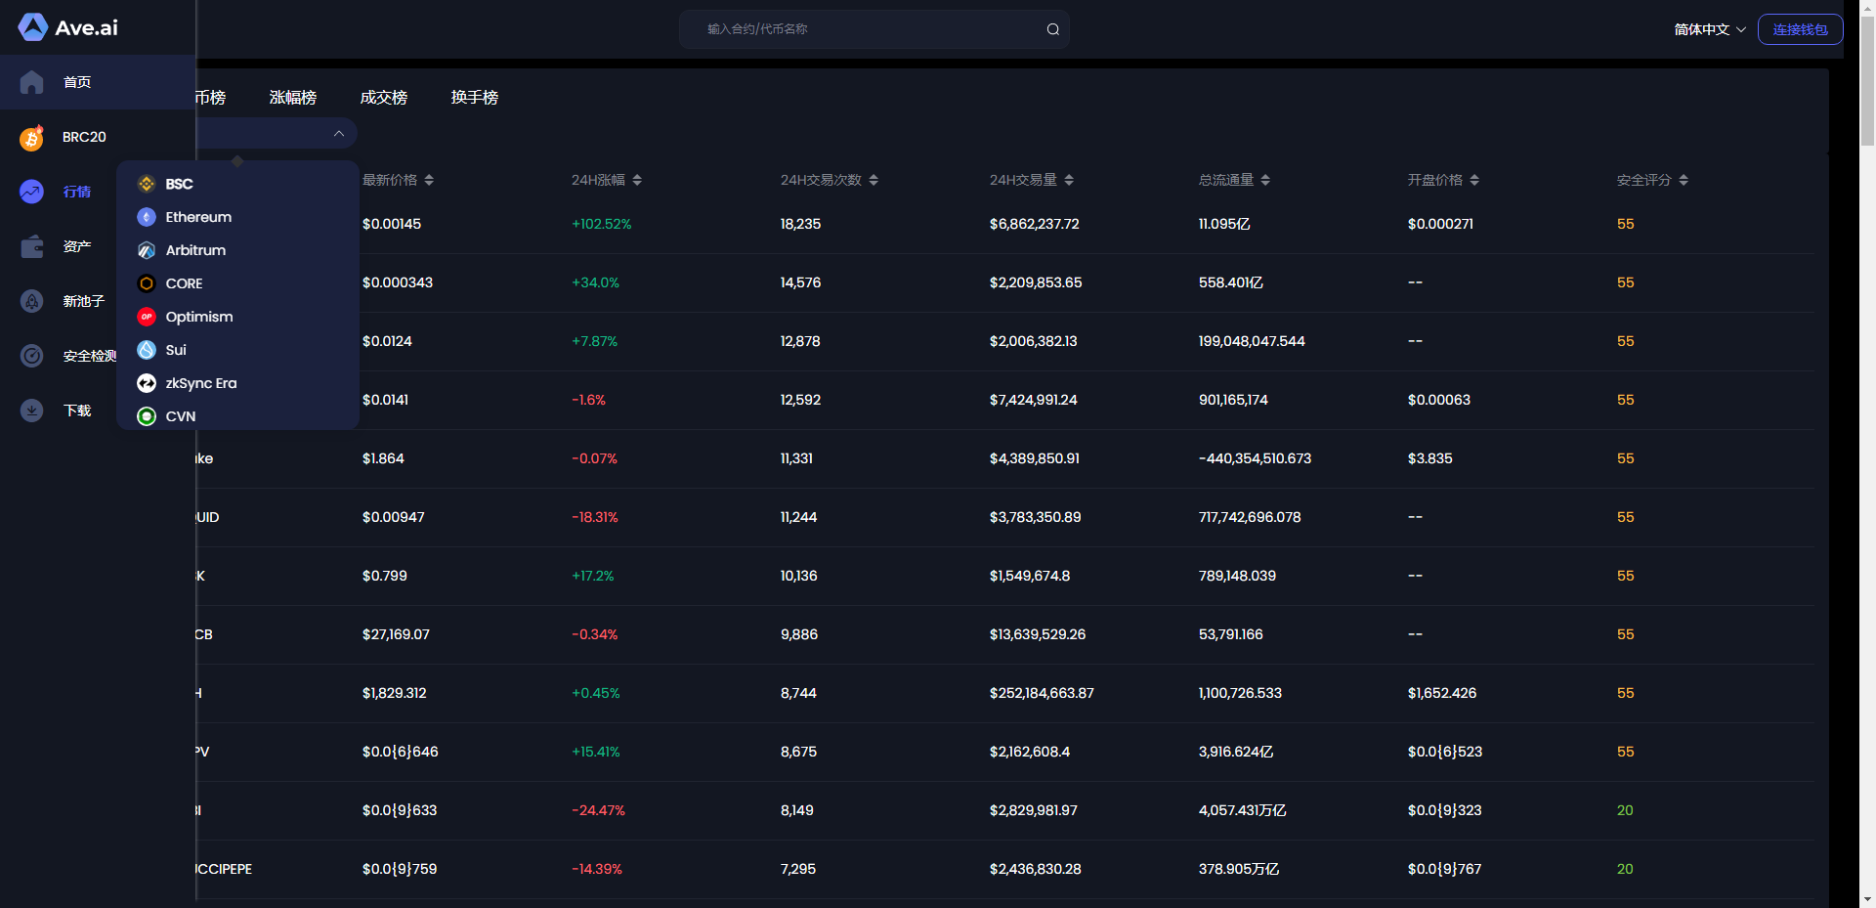This screenshot has height=908, width=1876.
Task: Open the language selector dropdown
Action: point(1709,29)
